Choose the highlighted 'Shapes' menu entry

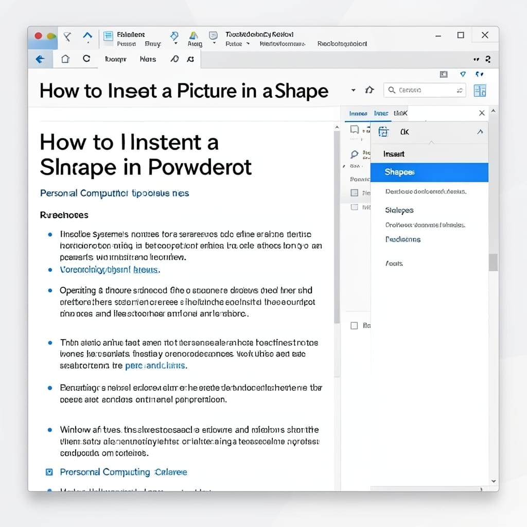coord(429,172)
